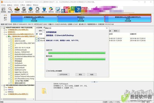Click the FFOutput folder icon in the tree
The image size is (154, 103).
[x=13, y=61]
